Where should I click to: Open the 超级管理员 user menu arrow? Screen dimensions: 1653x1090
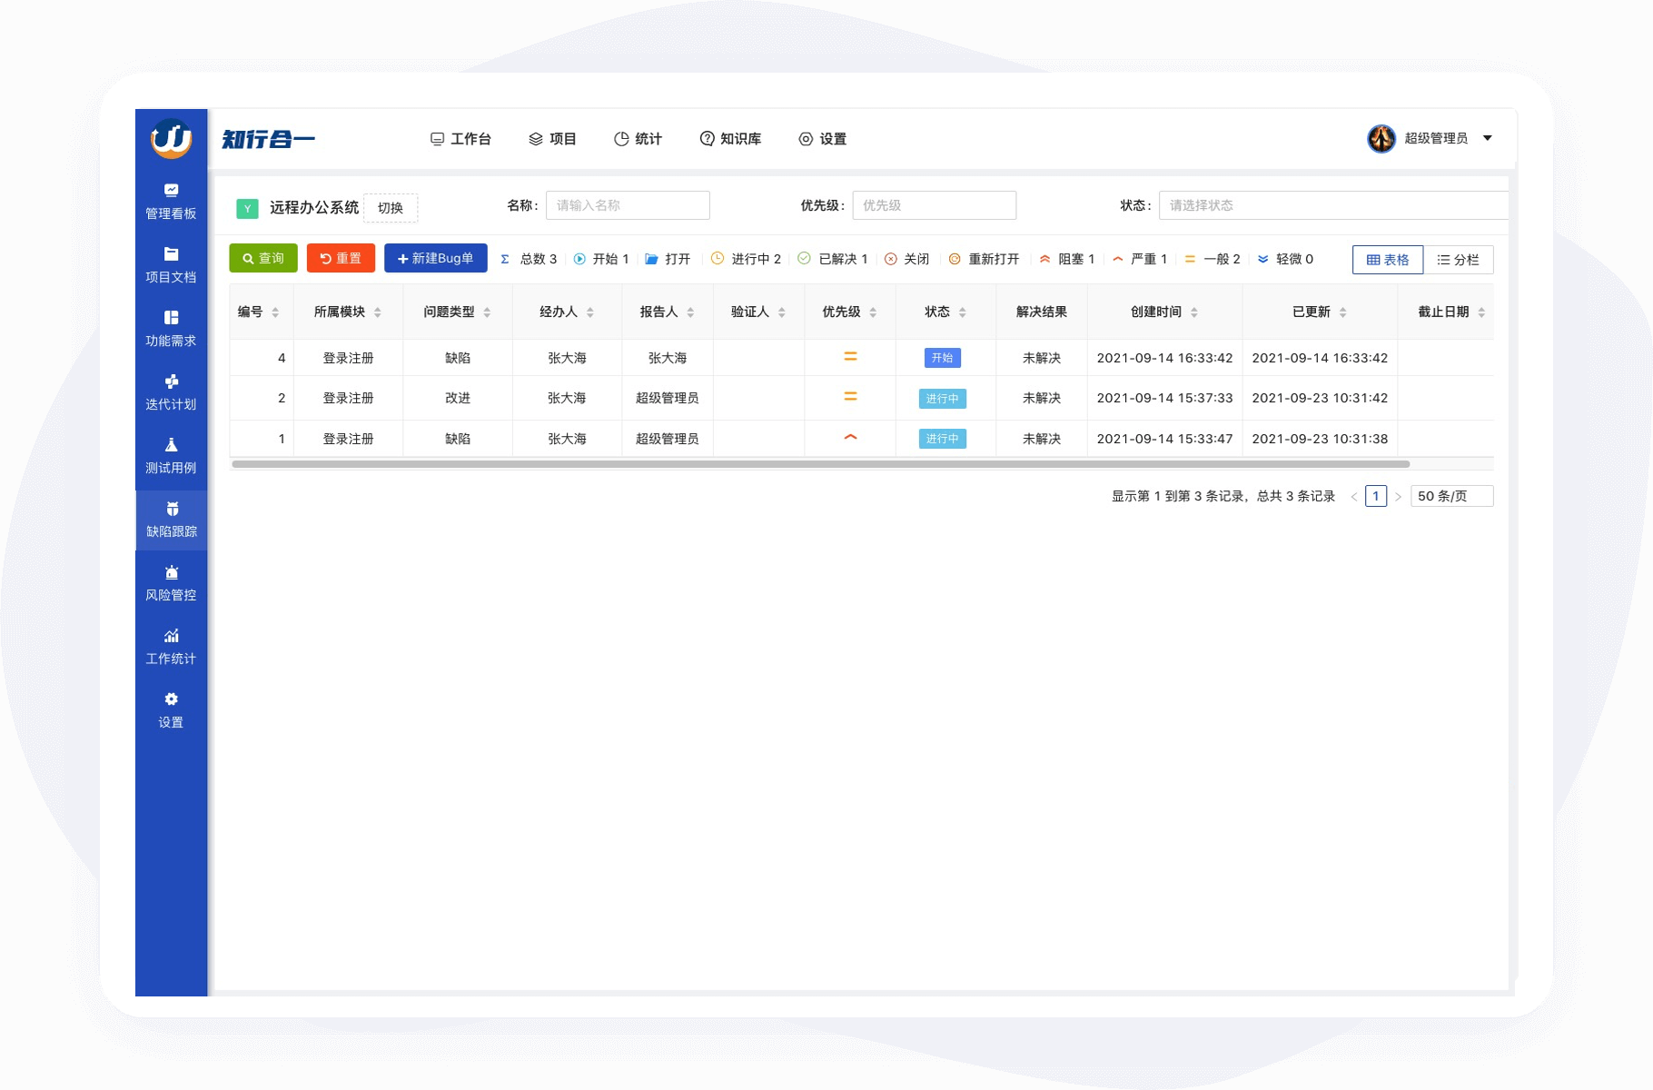(1488, 138)
